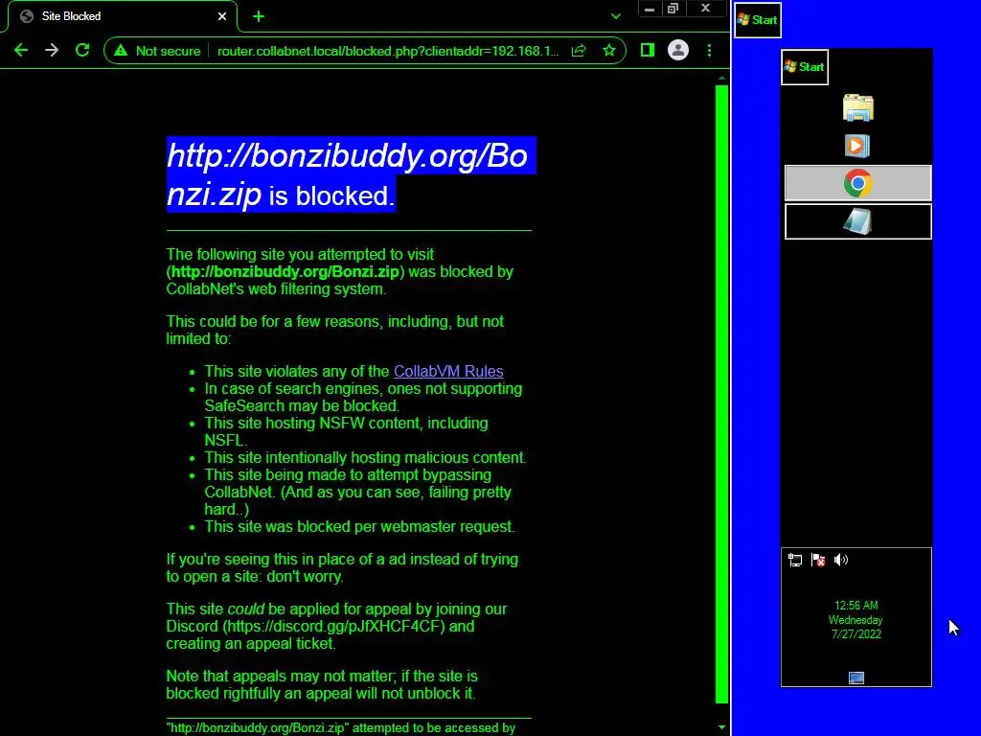Open a new browser tab
The height and width of the screenshot is (736, 981).
pyautogui.click(x=259, y=17)
